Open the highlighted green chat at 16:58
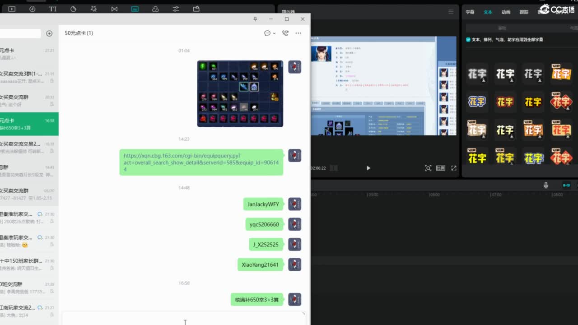Image resolution: width=578 pixels, height=325 pixels. click(x=29, y=124)
